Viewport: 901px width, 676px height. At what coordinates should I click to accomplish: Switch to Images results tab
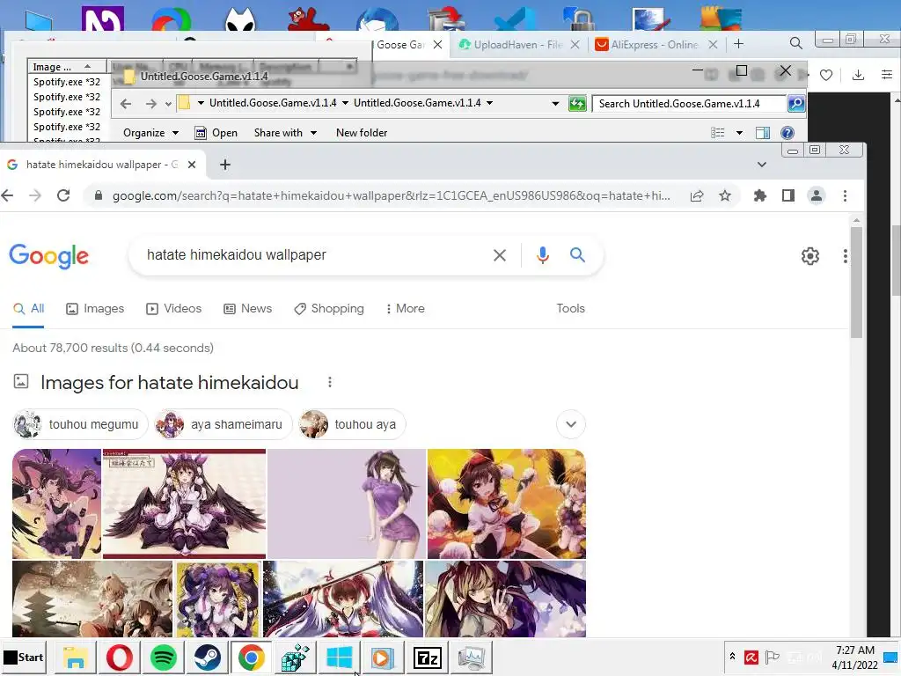95,309
